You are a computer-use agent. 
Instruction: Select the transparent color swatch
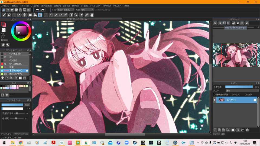click(4, 30)
